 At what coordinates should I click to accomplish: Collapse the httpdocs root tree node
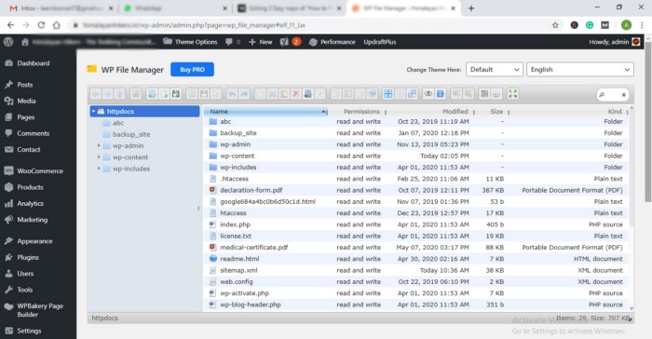tap(93, 112)
